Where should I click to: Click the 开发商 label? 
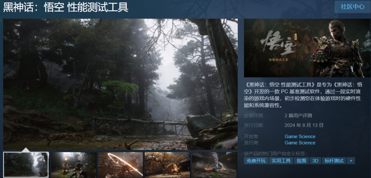click(x=251, y=137)
